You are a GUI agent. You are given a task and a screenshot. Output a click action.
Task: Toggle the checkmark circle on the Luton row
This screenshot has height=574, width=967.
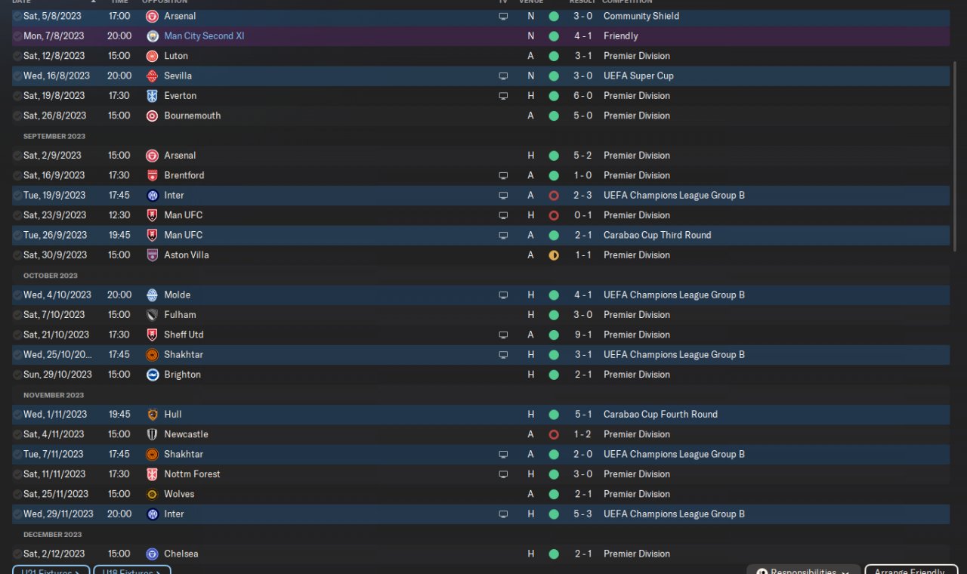click(x=17, y=56)
